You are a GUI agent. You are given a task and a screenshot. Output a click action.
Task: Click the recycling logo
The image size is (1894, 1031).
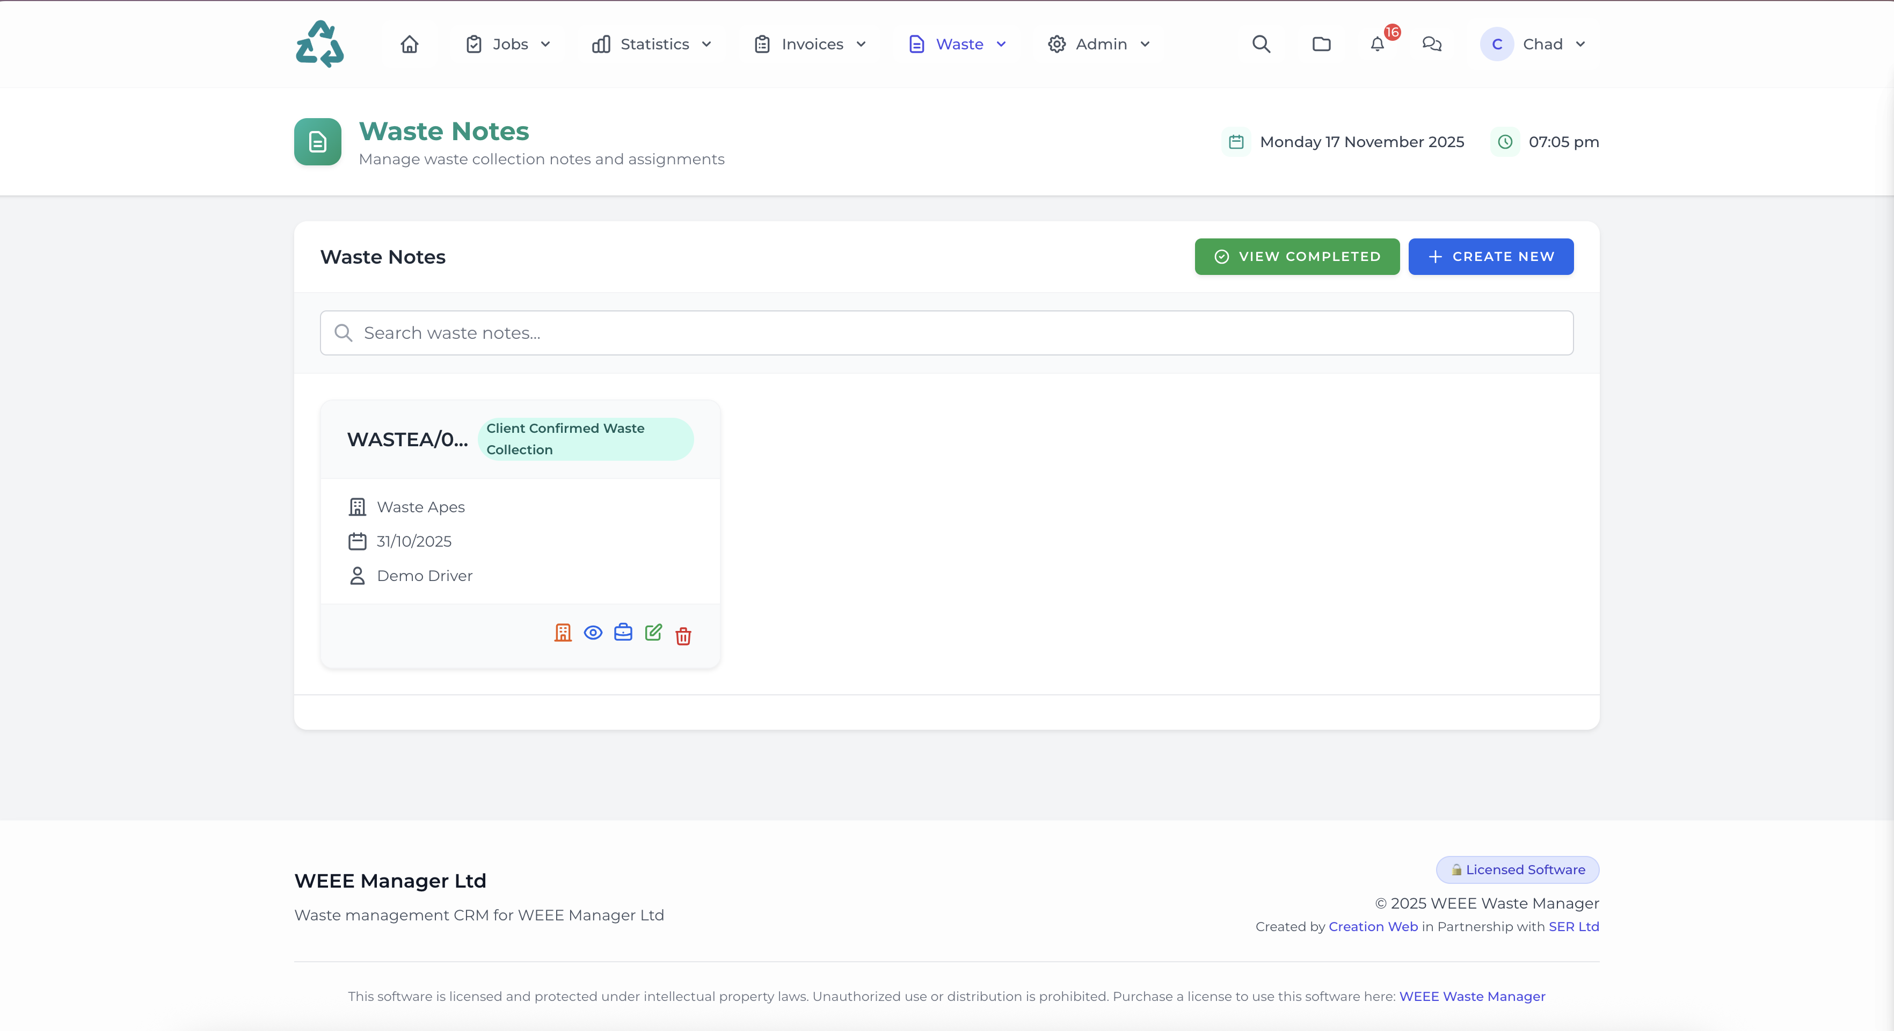[319, 44]
